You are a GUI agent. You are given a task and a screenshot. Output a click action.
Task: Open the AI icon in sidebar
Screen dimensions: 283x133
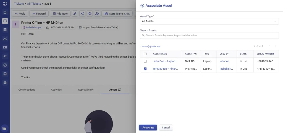(5, 56)
